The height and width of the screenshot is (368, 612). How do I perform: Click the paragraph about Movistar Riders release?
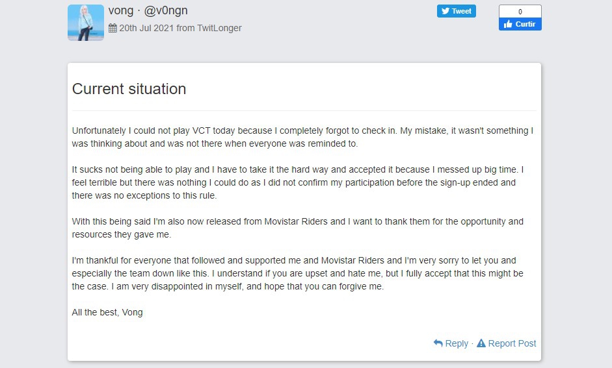tap(297, 228)
